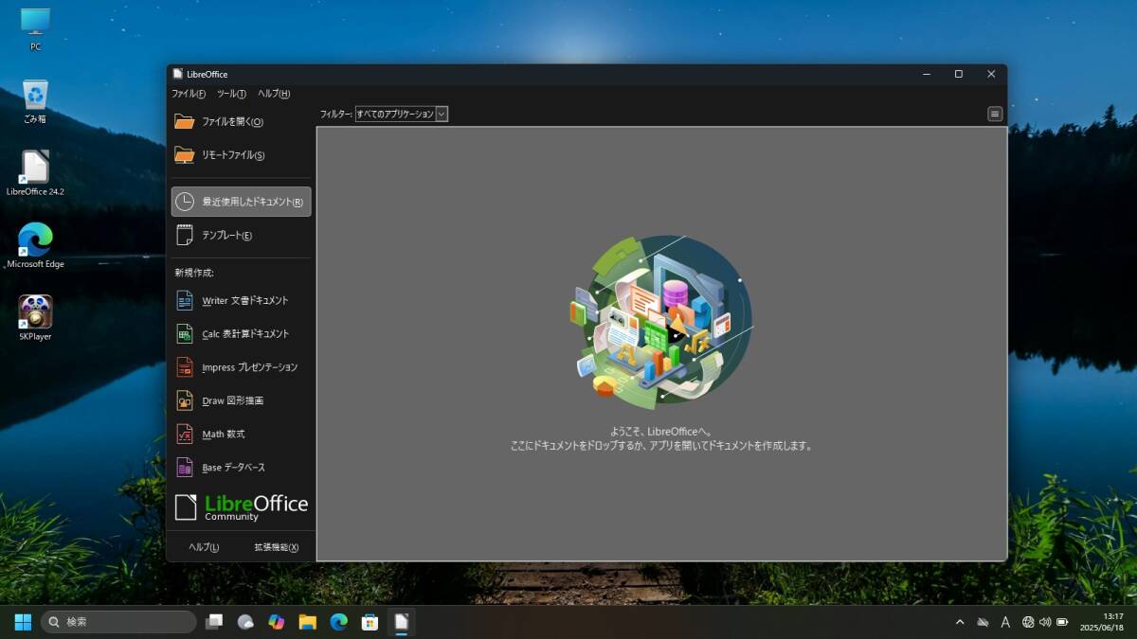
Task: Click the battery icon in the system tray
Action: (x=1062, y=622)
